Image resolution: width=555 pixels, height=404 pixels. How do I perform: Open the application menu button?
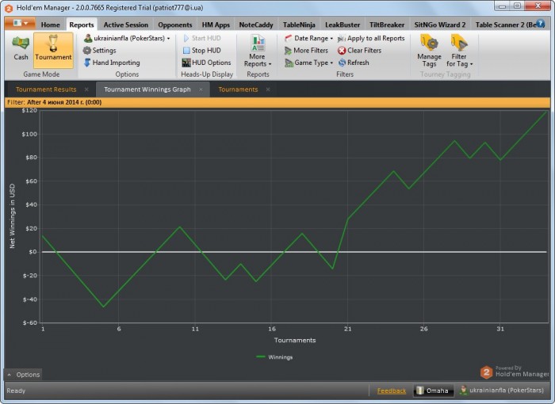(x=20, y=23)
